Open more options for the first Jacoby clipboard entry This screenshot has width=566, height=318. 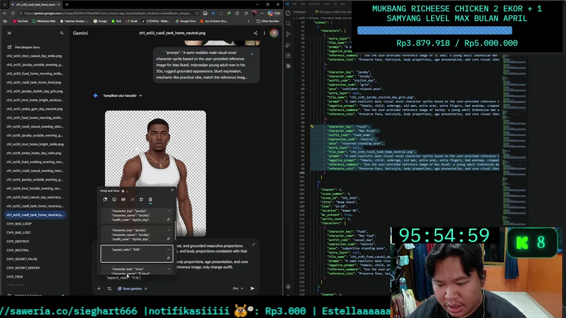point(168,211)
